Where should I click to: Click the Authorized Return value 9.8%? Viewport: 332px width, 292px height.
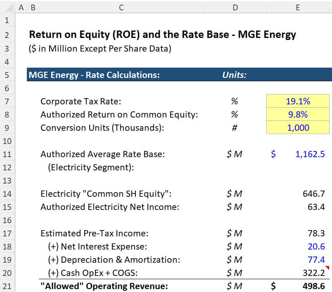click(x=298, y=115)
